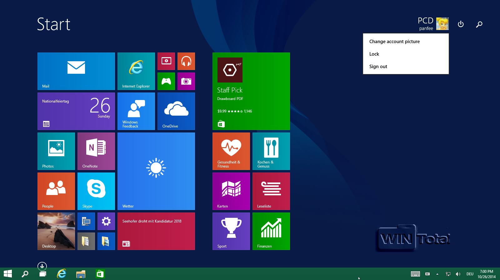Launch Internet Explorer from the taskbar
Image resolution: width=500 pixels, height=280 pixels.
(x=62, y=274)
